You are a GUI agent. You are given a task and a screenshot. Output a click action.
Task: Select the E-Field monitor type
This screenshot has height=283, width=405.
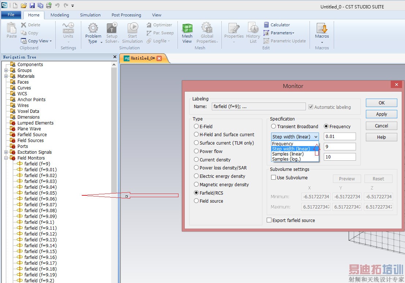[x=196, y=126]
